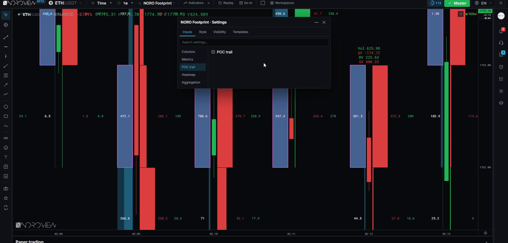
Task: Select the crosshair tool in left toolbar
Action: (6, 25)
